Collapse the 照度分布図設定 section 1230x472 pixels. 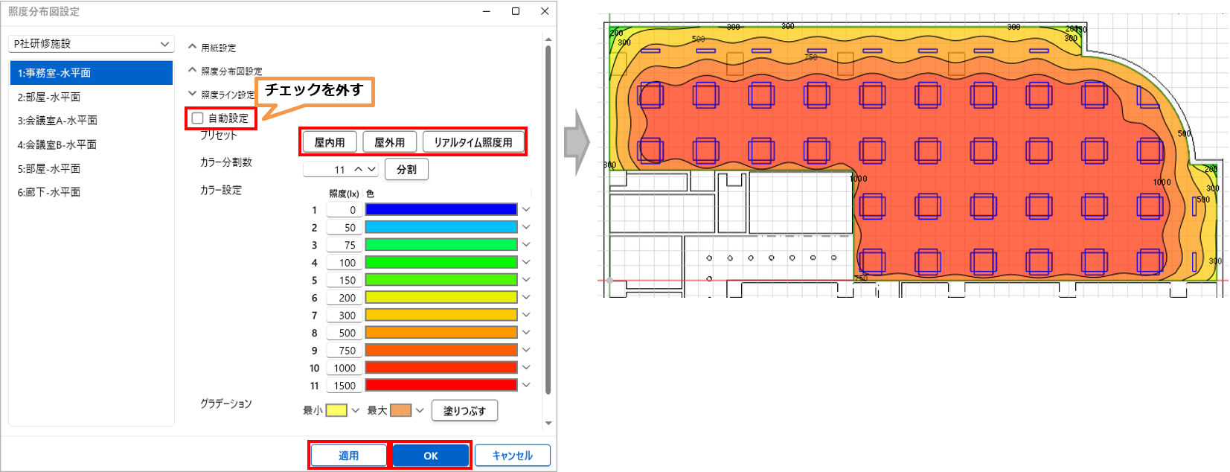(193, 71)
